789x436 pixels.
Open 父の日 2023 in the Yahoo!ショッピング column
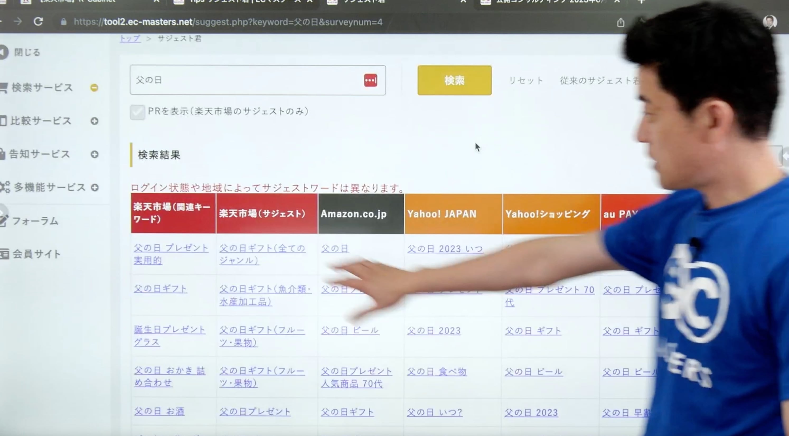click(x=531, y=413)
